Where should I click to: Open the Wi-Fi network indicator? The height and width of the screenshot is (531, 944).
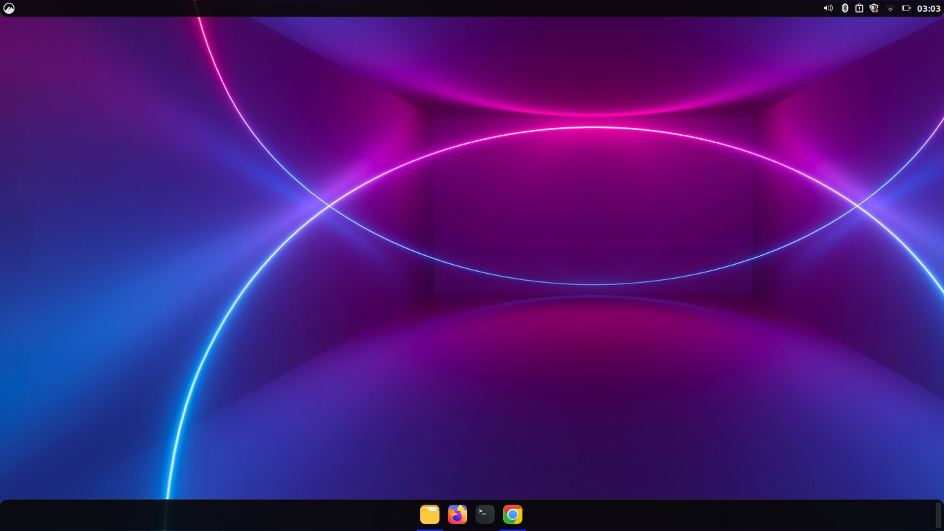pos(890,8)
